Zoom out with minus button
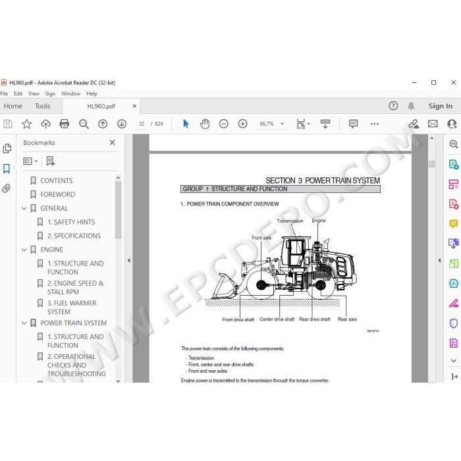 pyautogui.click(x=224, y=124)
